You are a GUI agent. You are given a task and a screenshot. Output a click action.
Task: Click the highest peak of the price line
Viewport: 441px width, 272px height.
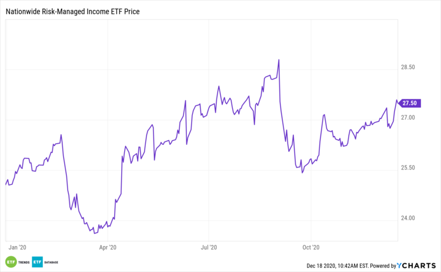(x=278, y=59)
